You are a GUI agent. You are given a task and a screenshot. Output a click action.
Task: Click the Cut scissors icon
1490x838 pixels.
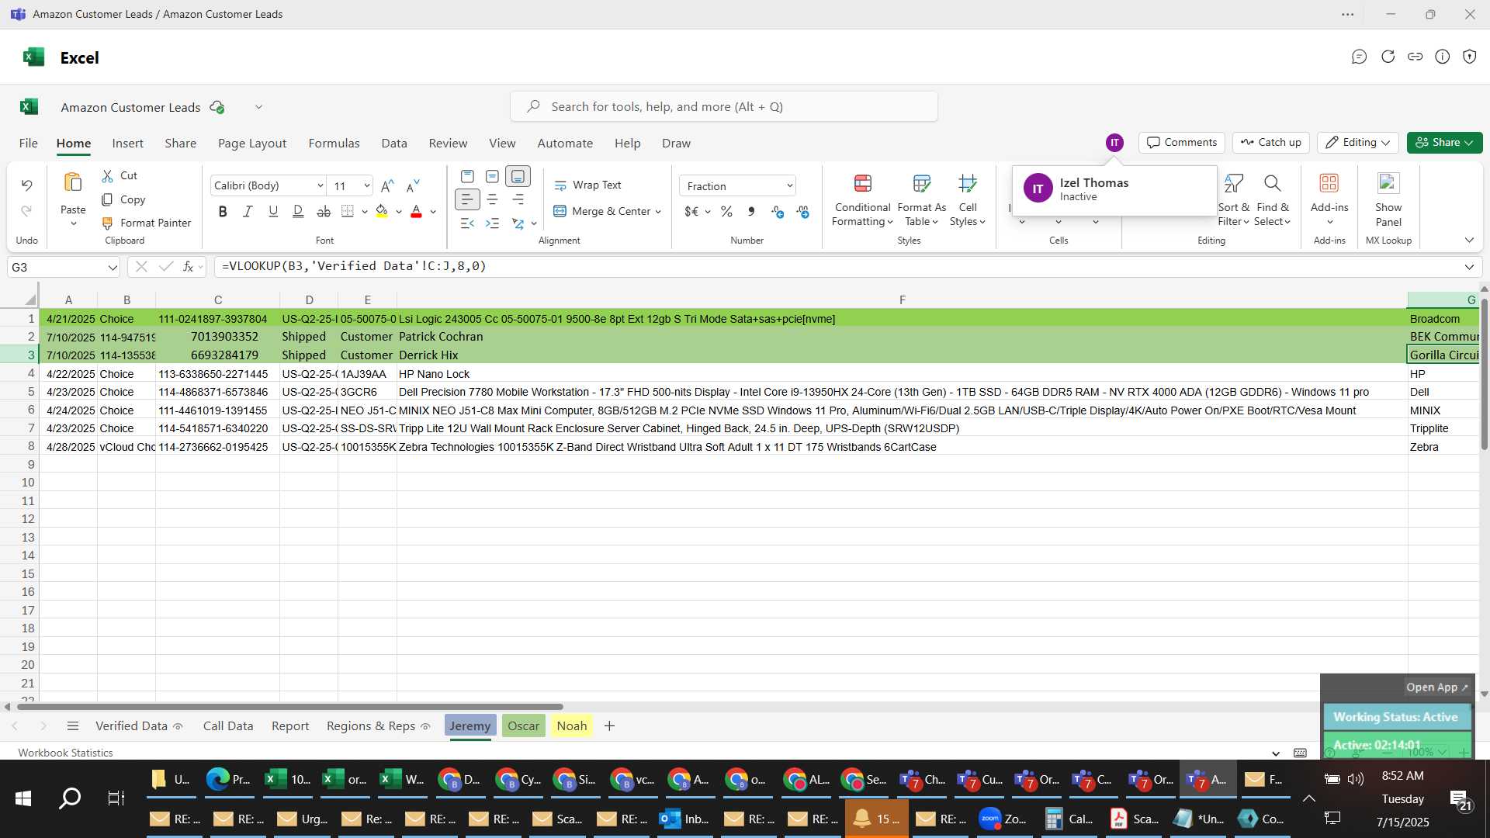pos(107,176)
